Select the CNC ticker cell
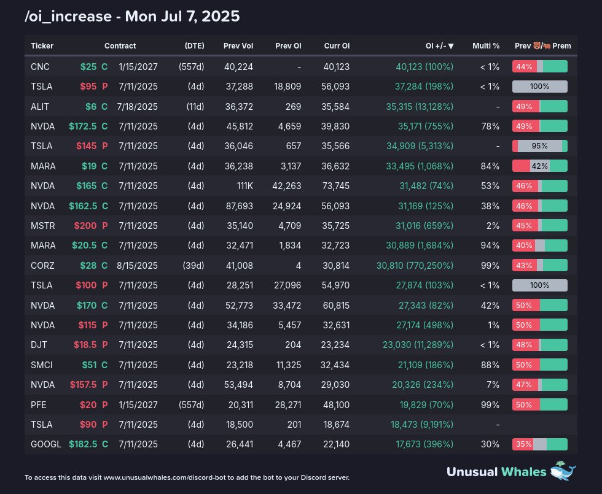 coord(40,67)
